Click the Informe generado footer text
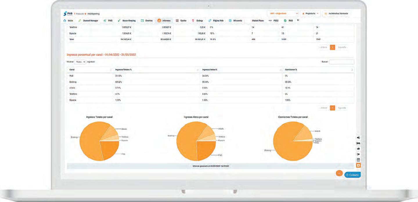The width and height of the screenshot is (418, 202). pyautogui.click(x=211, y=166)
